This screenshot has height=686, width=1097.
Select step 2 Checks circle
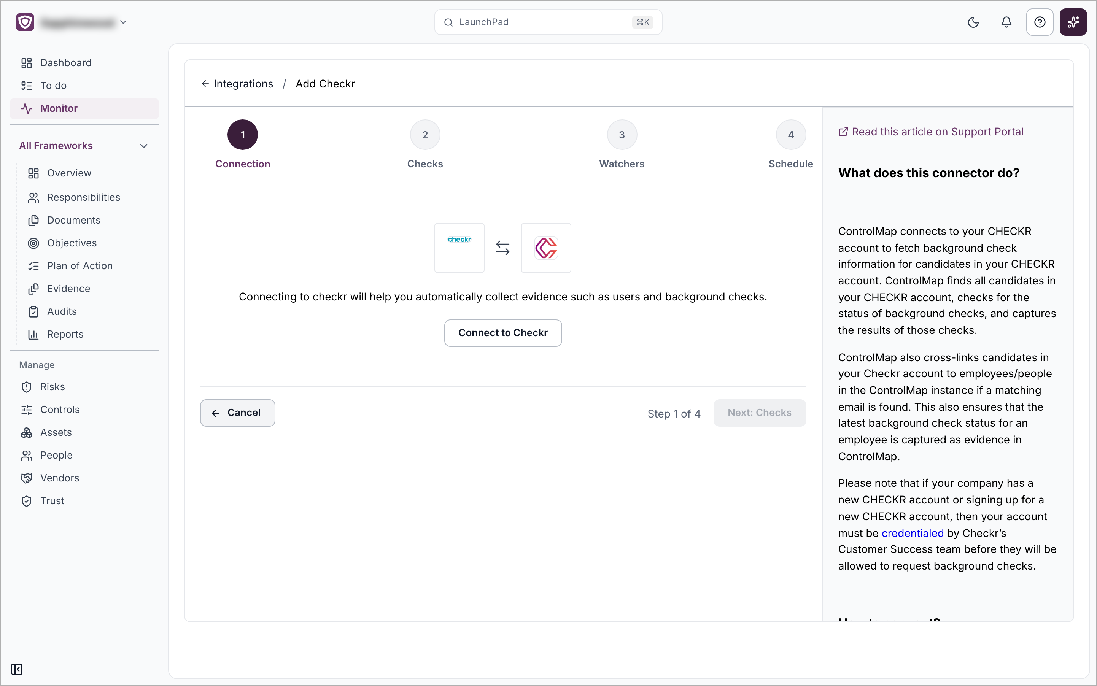tap(425, 135)
